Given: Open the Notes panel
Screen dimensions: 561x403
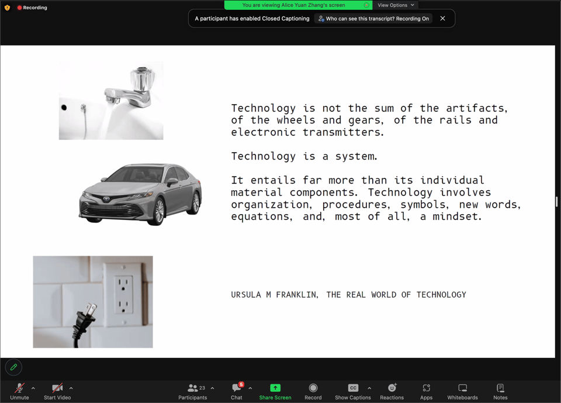Looking at the screenshot, I should click(500, 391).
